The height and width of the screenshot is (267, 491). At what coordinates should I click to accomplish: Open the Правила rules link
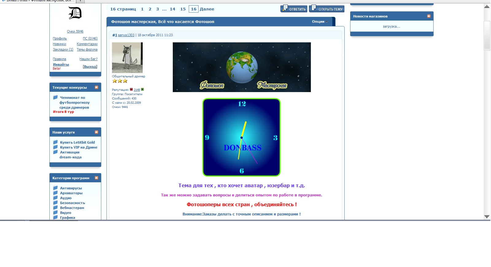pyautogui.click(x=59, y=59)
